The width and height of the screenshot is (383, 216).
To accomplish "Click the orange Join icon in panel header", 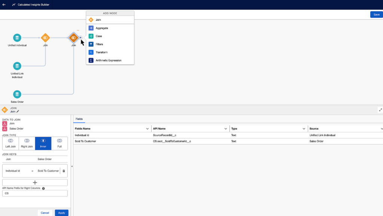I will point(4,110).
